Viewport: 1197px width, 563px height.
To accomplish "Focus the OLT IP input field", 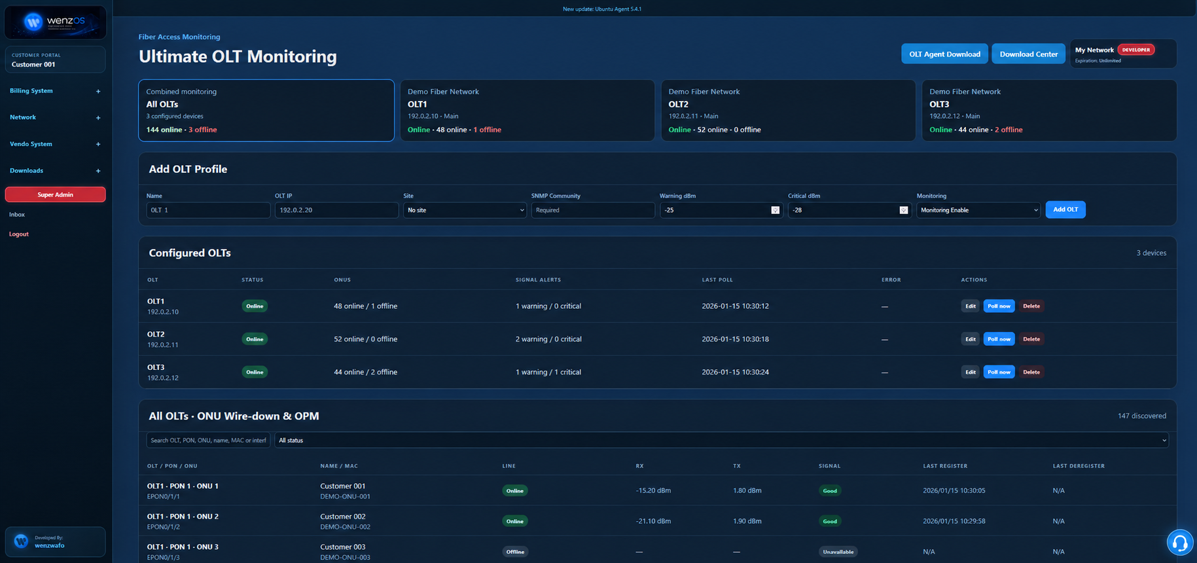I will [336, 210].
